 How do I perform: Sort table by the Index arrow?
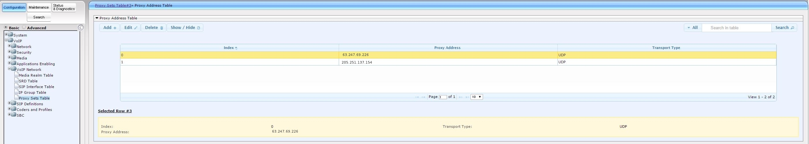coord(236,48)
